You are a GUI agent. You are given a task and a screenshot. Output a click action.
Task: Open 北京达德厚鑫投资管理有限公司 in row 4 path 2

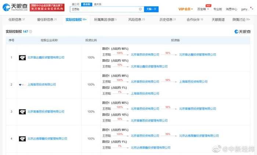[x=151, y=148]
